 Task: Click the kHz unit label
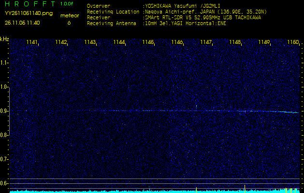[x=4, y=39]
